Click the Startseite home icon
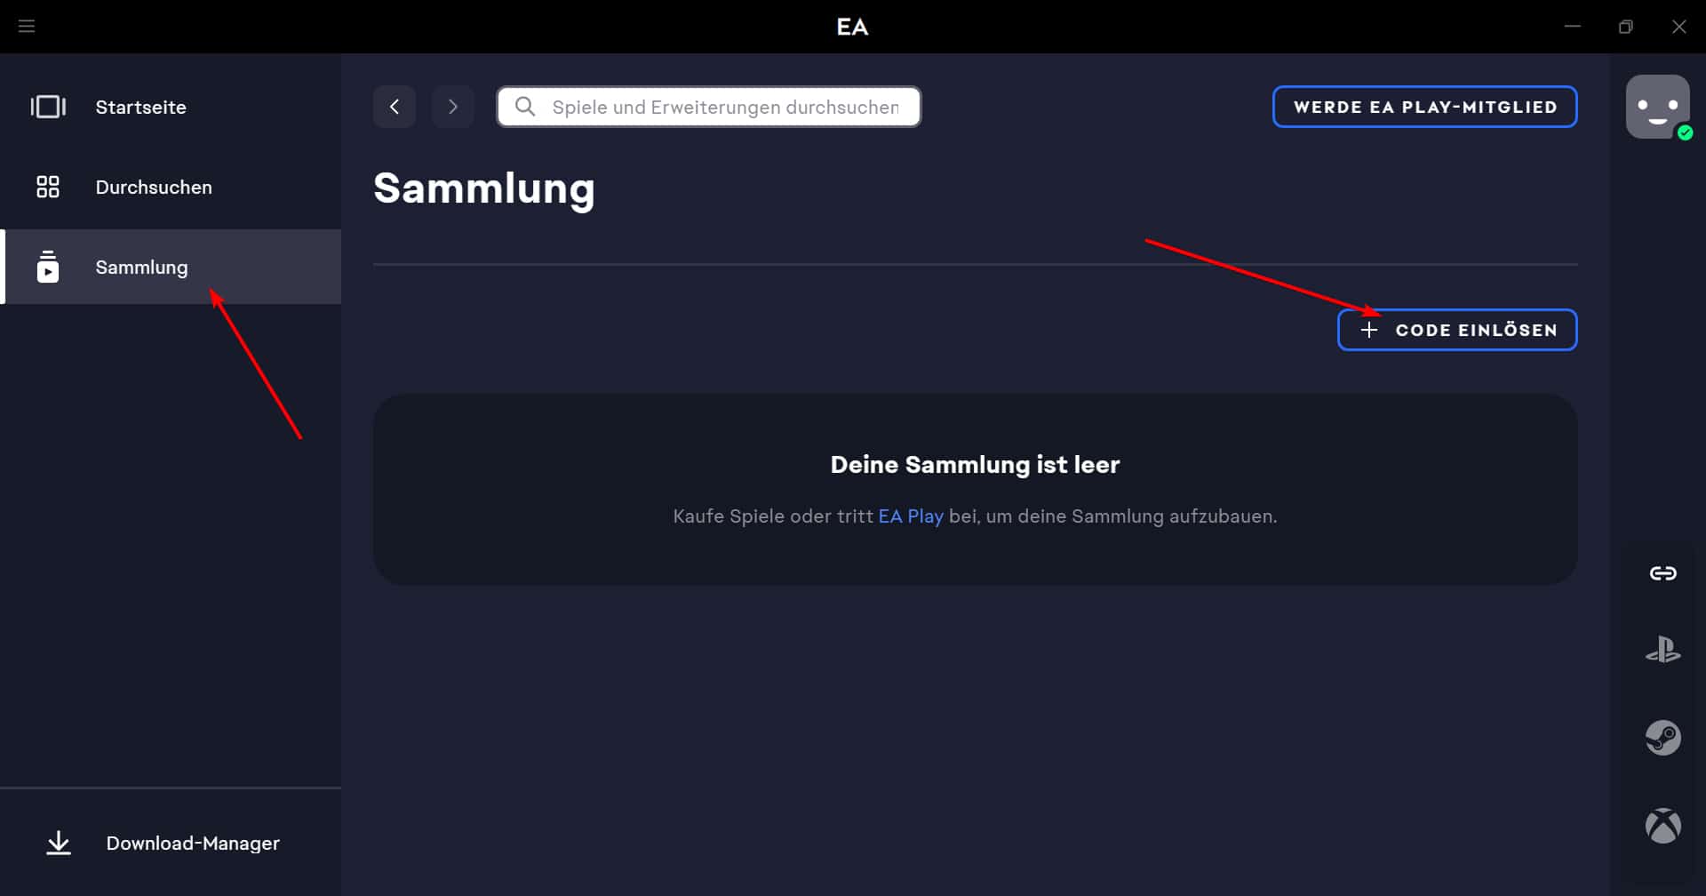The image size is (1706, 896). point(48,107)
